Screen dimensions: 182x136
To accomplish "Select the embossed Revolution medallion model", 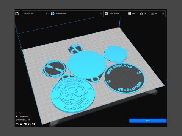I will (x=73, y=95).
